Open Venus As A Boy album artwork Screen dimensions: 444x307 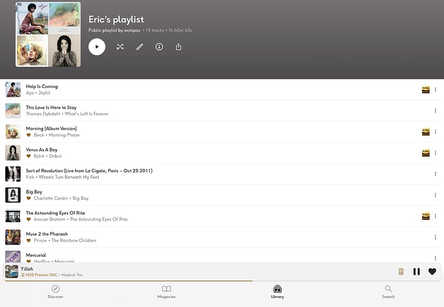13,153
